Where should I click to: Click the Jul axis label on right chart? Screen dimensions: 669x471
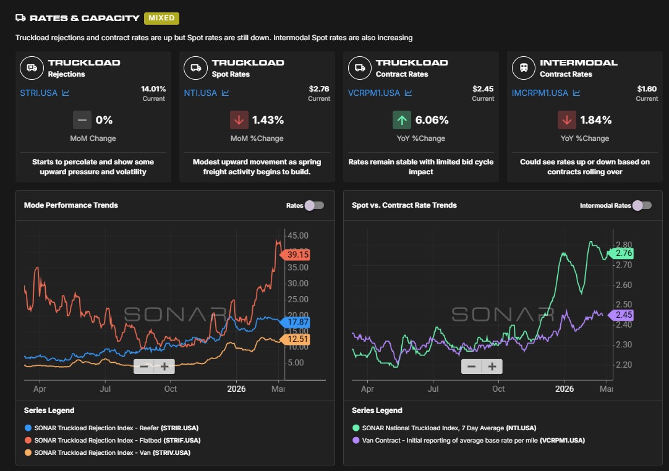(433, 389)
